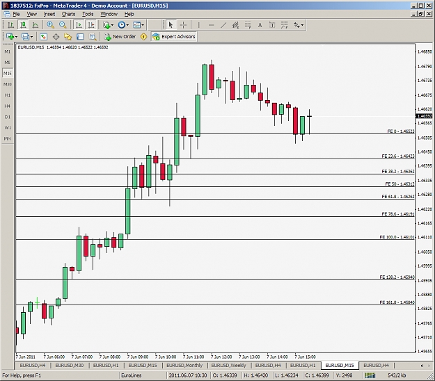The image size is (435, 381).
Task: Select the vertical line drawing tool
Action: point(198,25)
